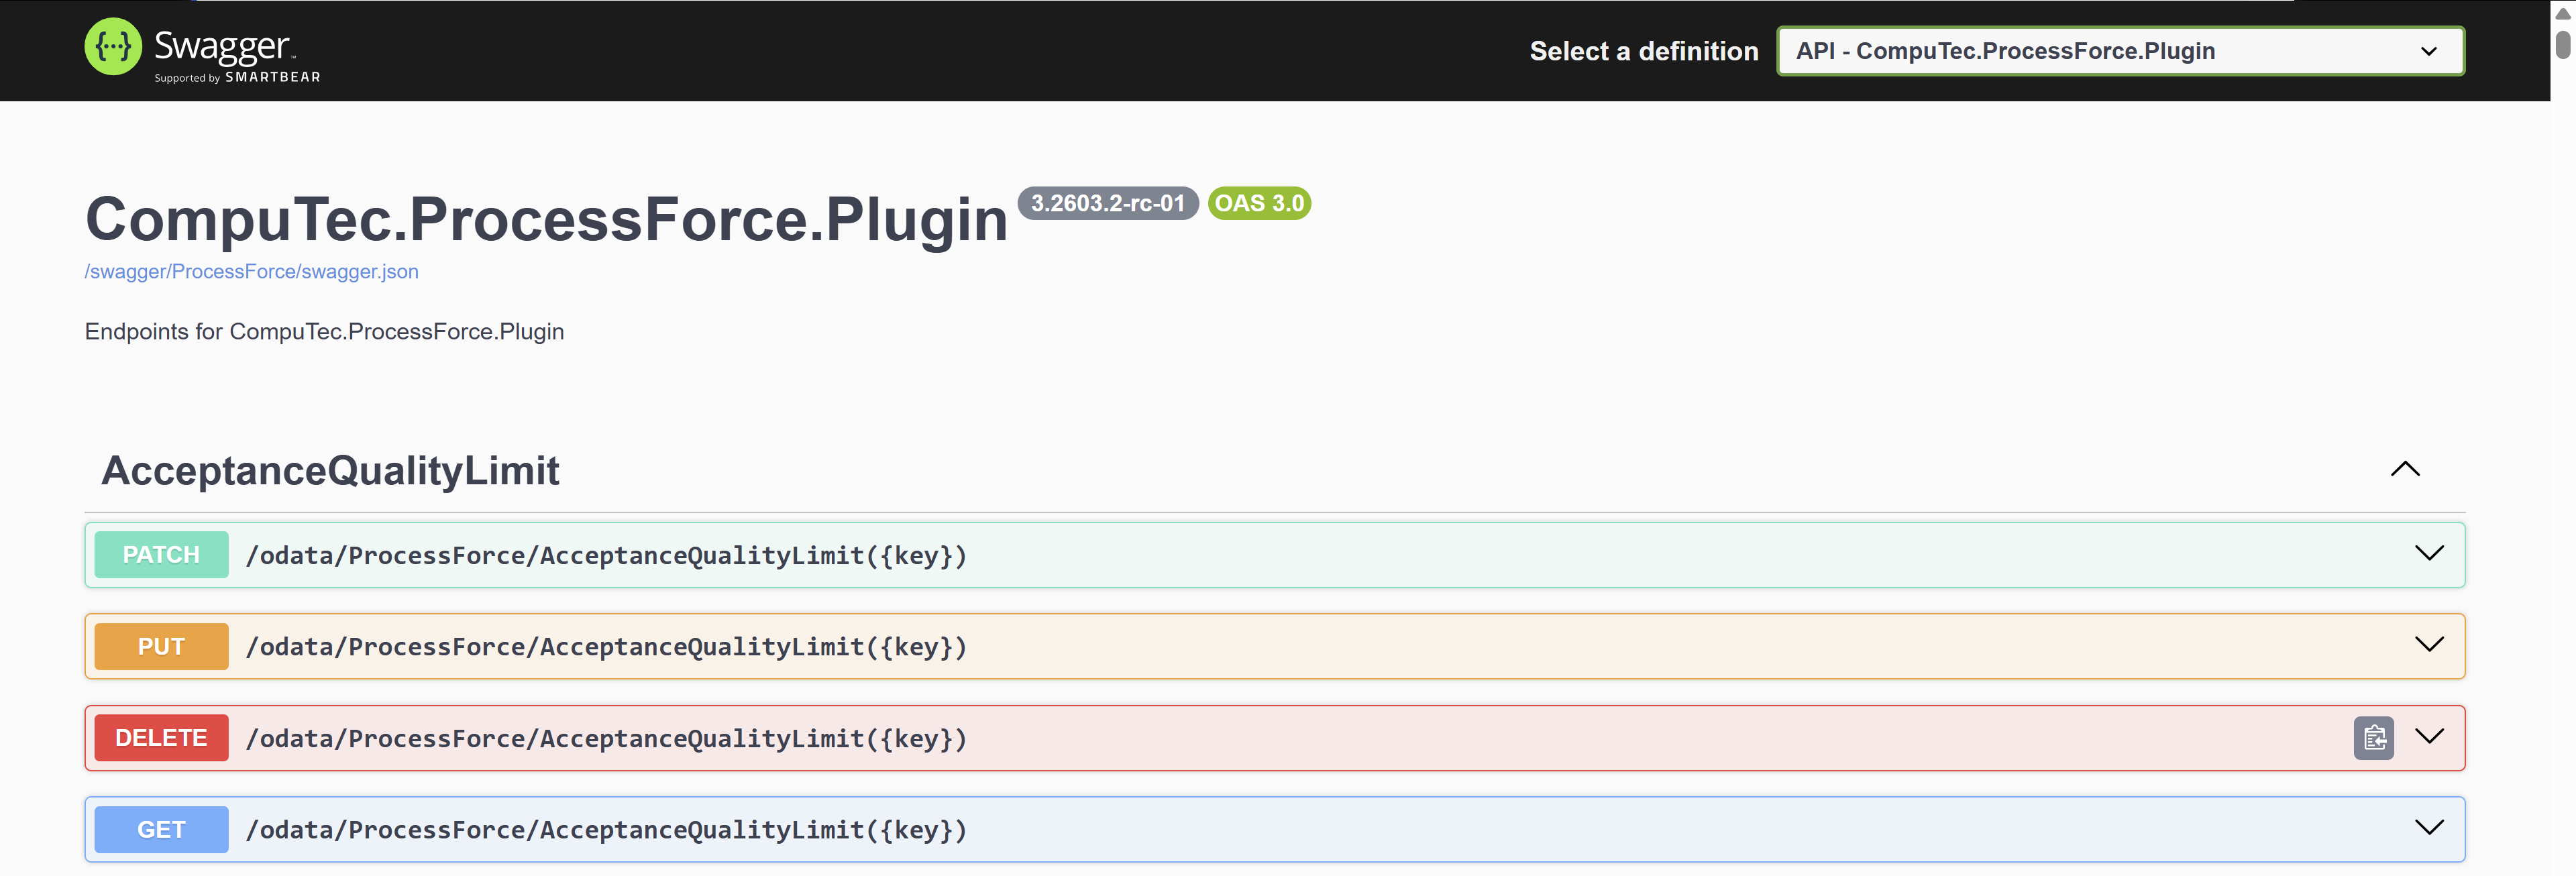Open the /swagger/ProcessForce/swagger.json link
The image size is (2576, 876).
pos(251,271)
